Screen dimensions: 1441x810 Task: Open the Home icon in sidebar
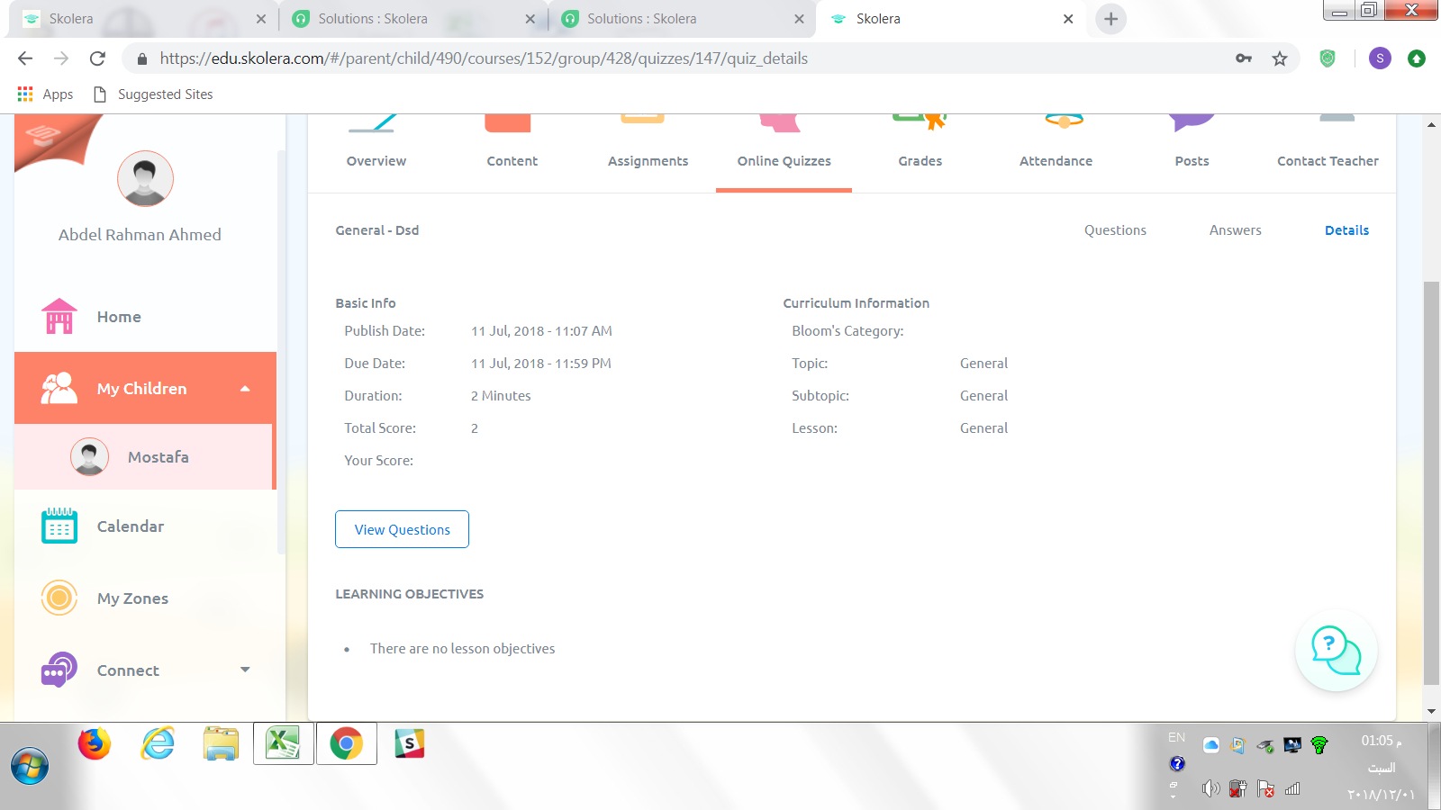point(59,316)
